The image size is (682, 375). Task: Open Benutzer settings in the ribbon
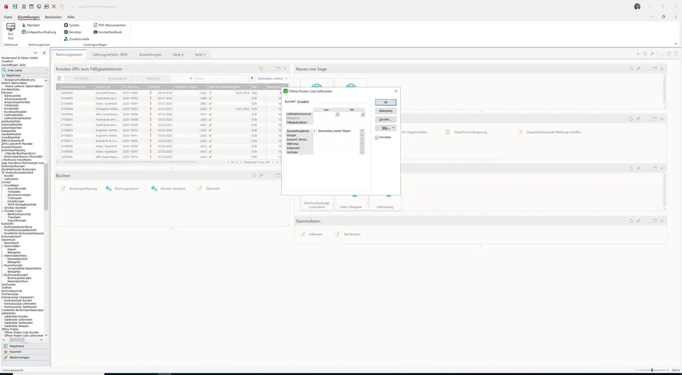pos(72,32)
